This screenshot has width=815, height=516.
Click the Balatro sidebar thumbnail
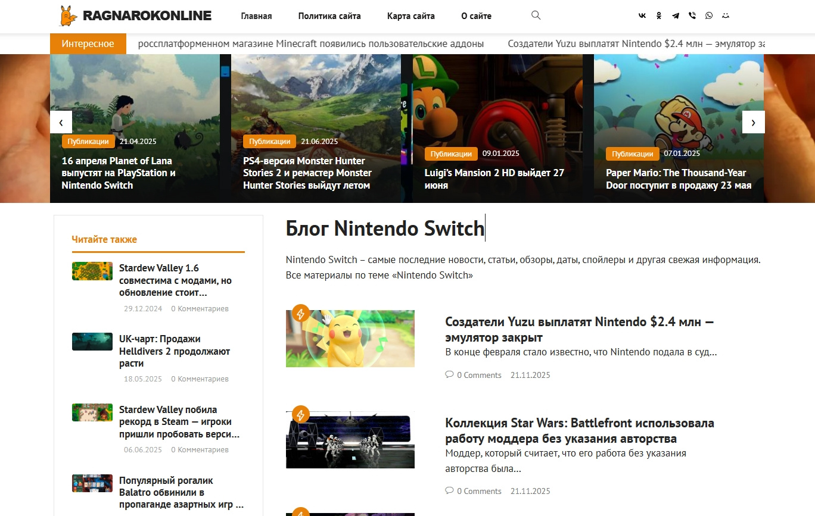(x=92, y=483)
